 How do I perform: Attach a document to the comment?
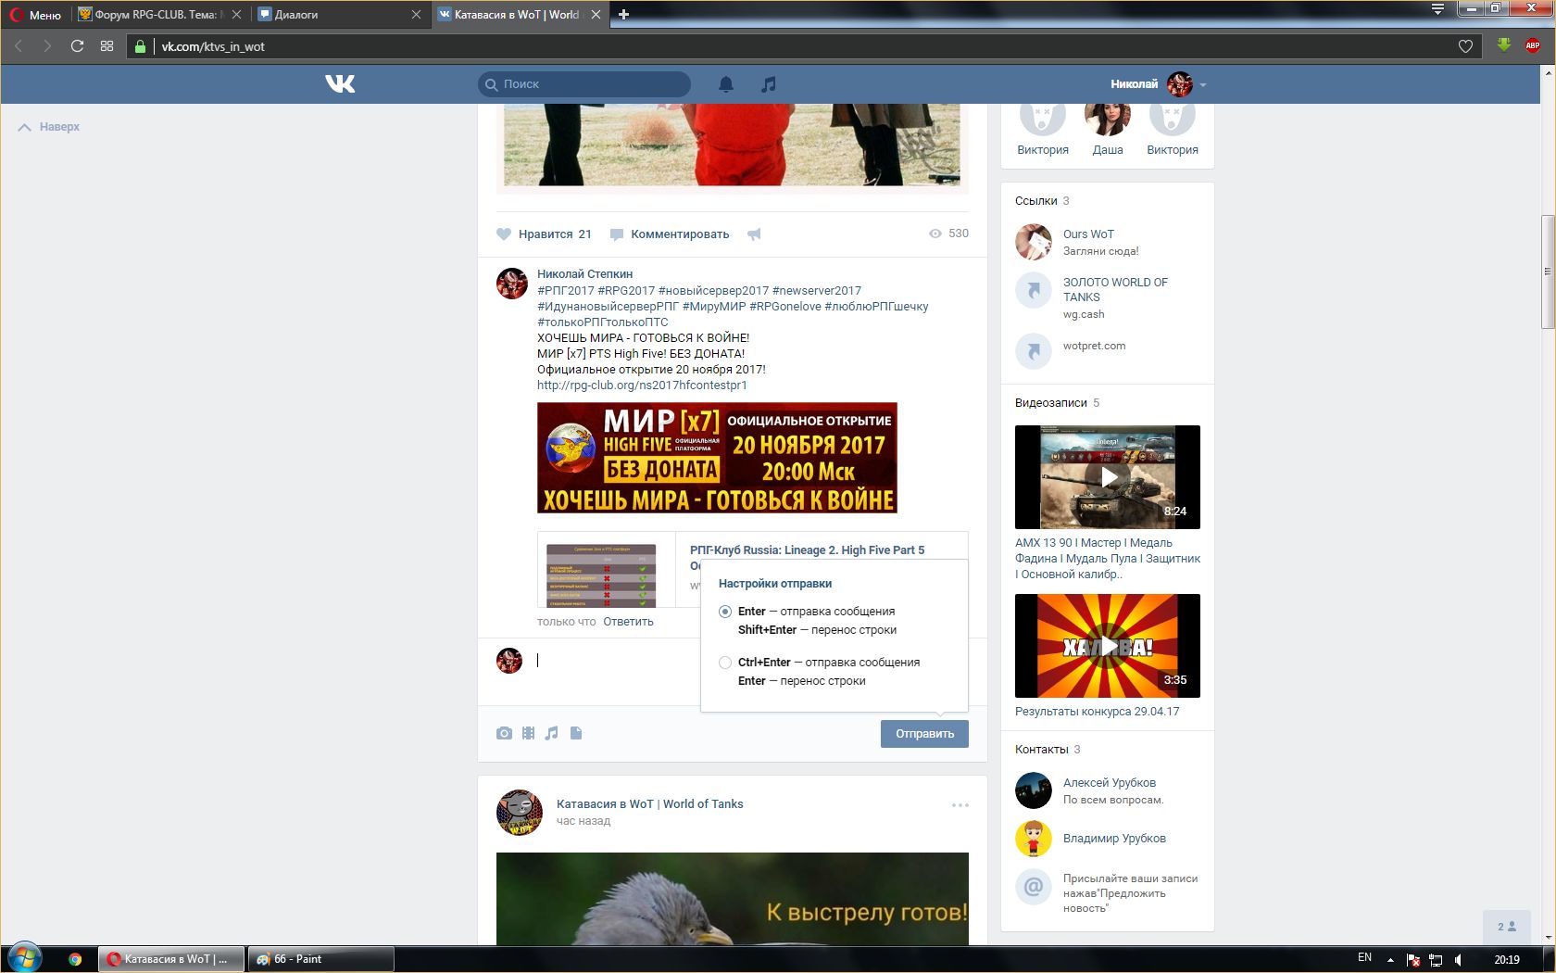tap(576, 733)
